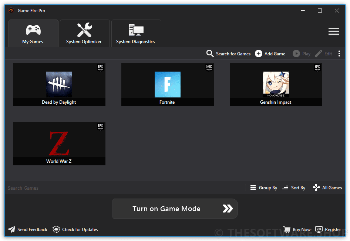This screenshot has width=350, height=241.
Task: Open the My Games tab
Action: 33,34
